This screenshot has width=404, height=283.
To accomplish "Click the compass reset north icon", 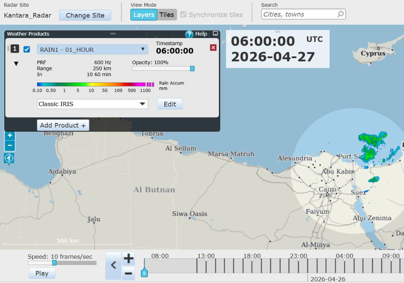I will click(9, 158).
